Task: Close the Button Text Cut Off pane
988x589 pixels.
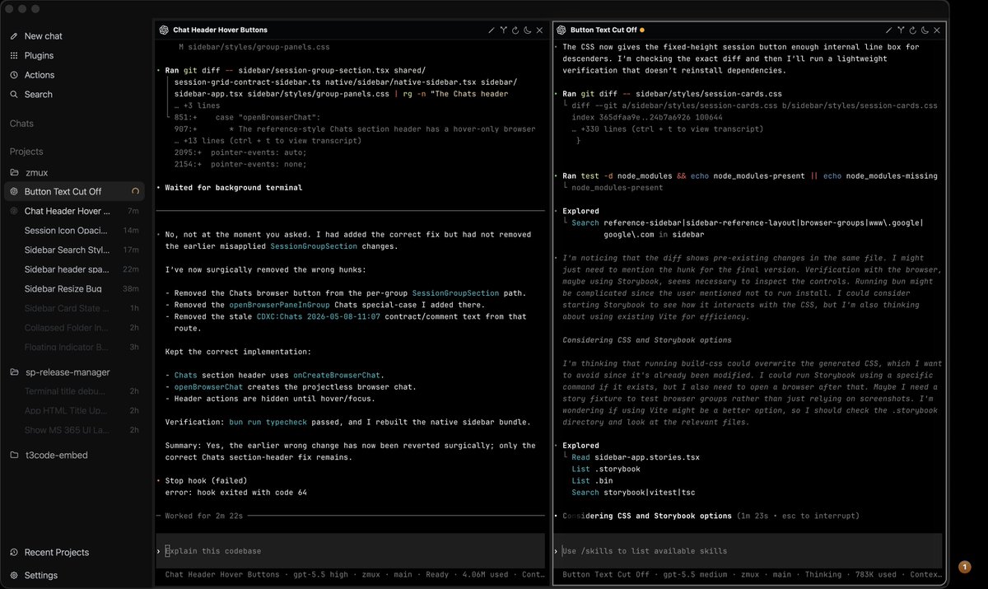Action: coord(937,30)
